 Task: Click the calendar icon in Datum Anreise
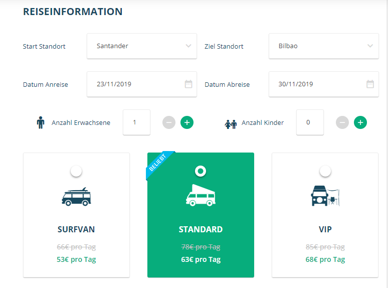188,84
